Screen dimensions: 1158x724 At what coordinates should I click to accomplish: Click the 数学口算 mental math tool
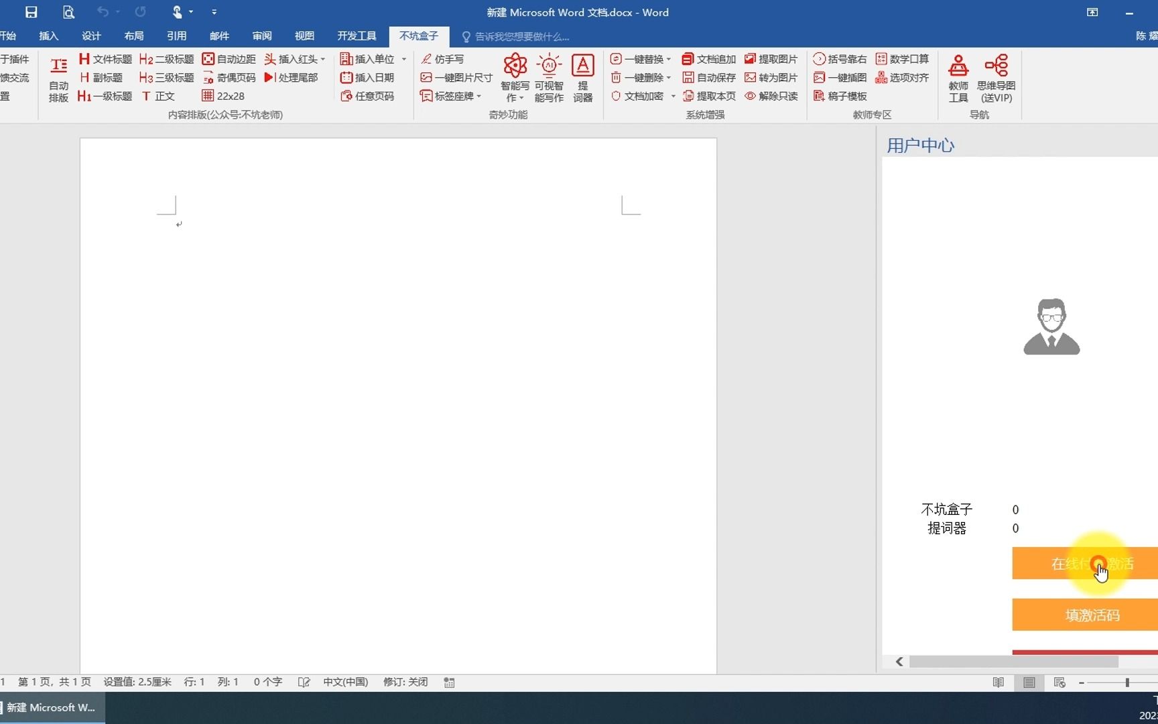[x=902, y=59]
